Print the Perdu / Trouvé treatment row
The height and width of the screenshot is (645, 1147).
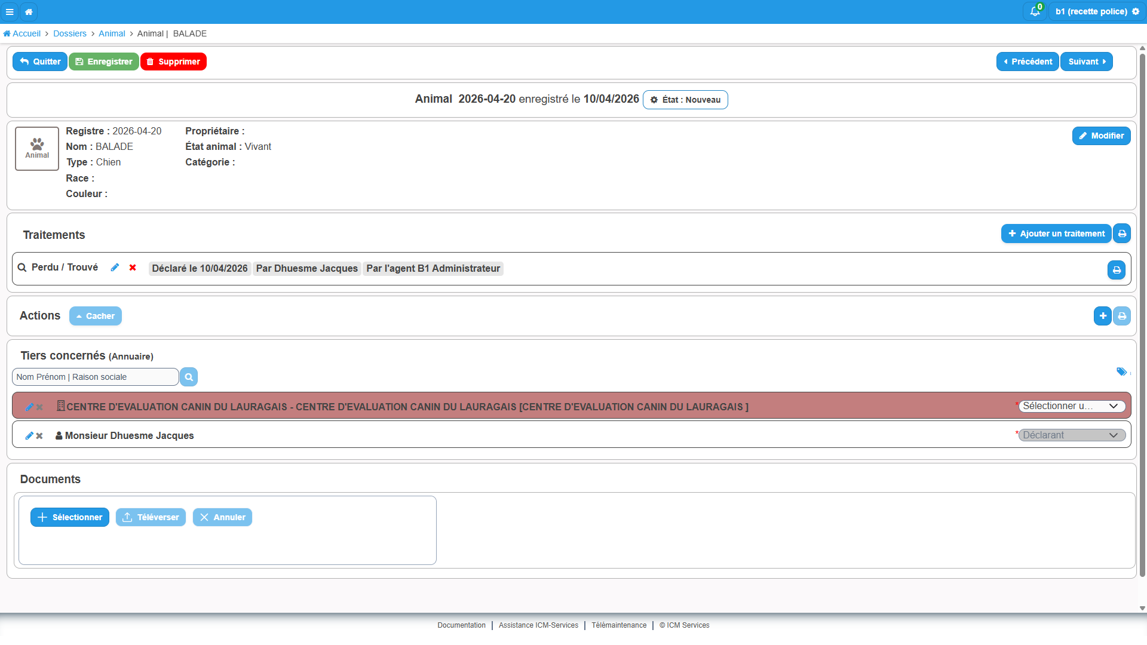coord(1117,270)
